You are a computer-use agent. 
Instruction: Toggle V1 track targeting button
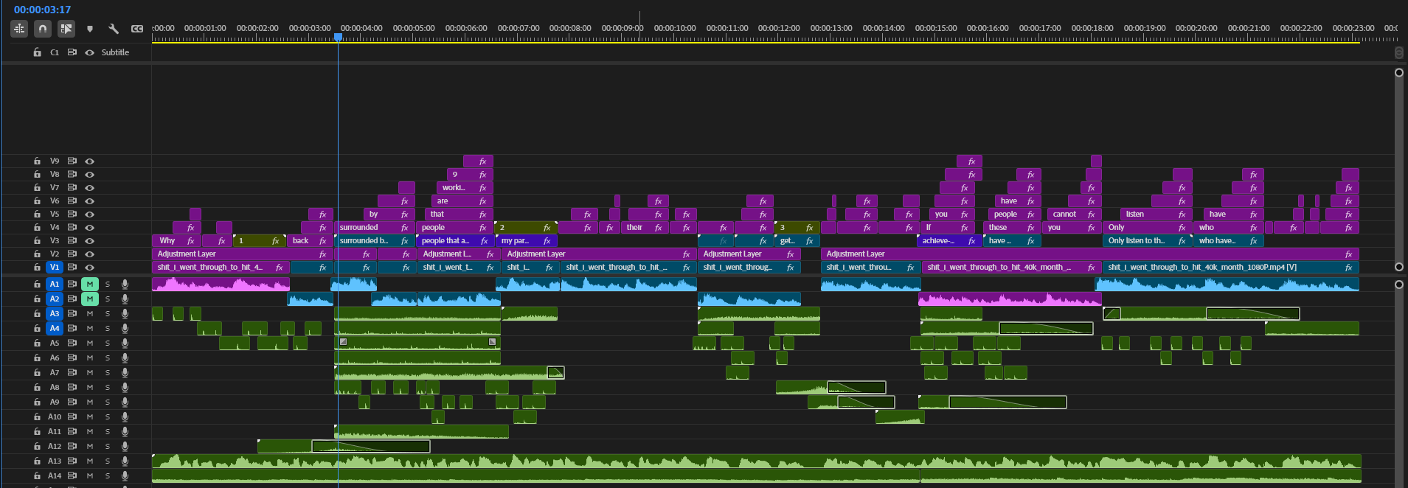[x=55, y=267]
